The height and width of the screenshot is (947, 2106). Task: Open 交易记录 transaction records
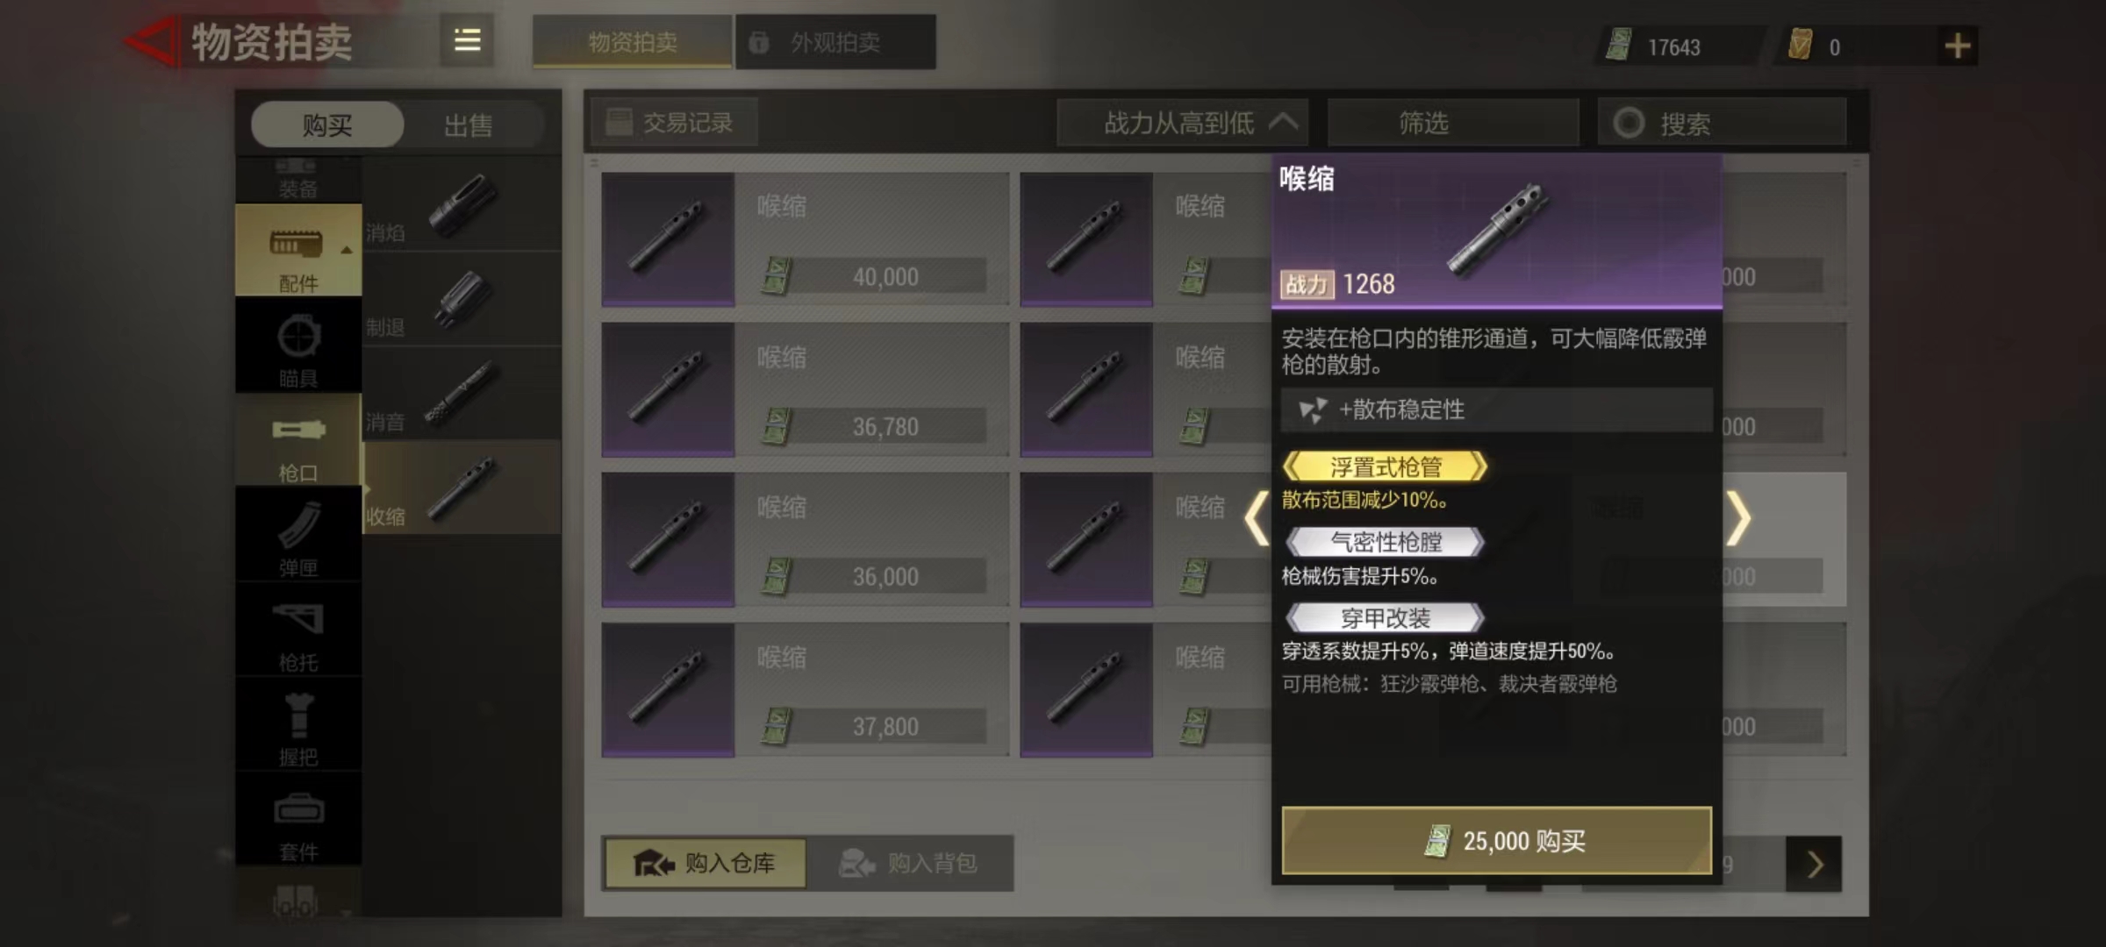point(674,123)
